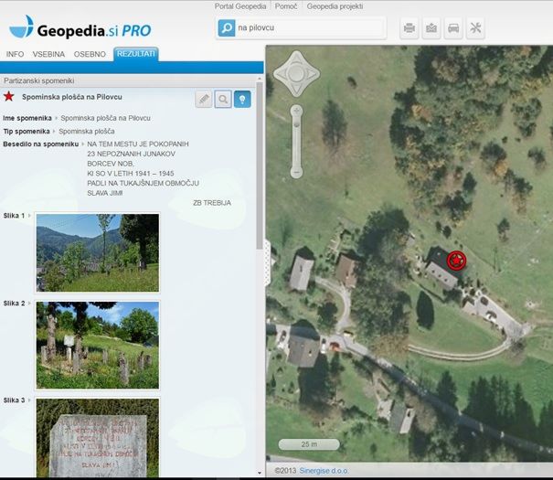Open the wrench and screwdriver tools icon
This screenshot has height=480, width=553.
coord(475,28)
